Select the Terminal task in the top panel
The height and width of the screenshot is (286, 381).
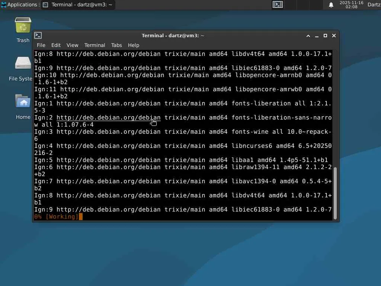(78, 4)
